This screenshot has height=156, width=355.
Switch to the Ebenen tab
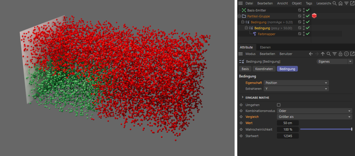coord(265,47)
